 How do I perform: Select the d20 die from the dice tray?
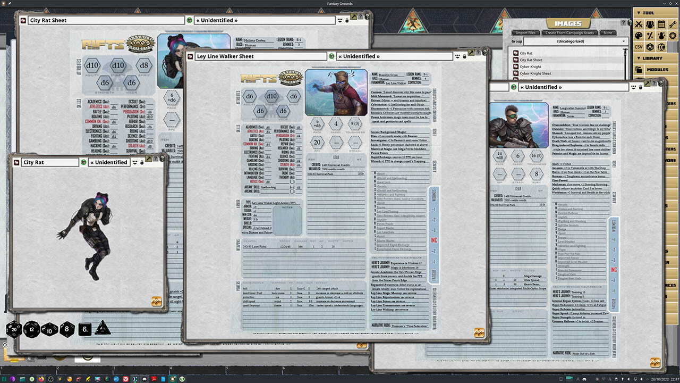click(14, 329)
